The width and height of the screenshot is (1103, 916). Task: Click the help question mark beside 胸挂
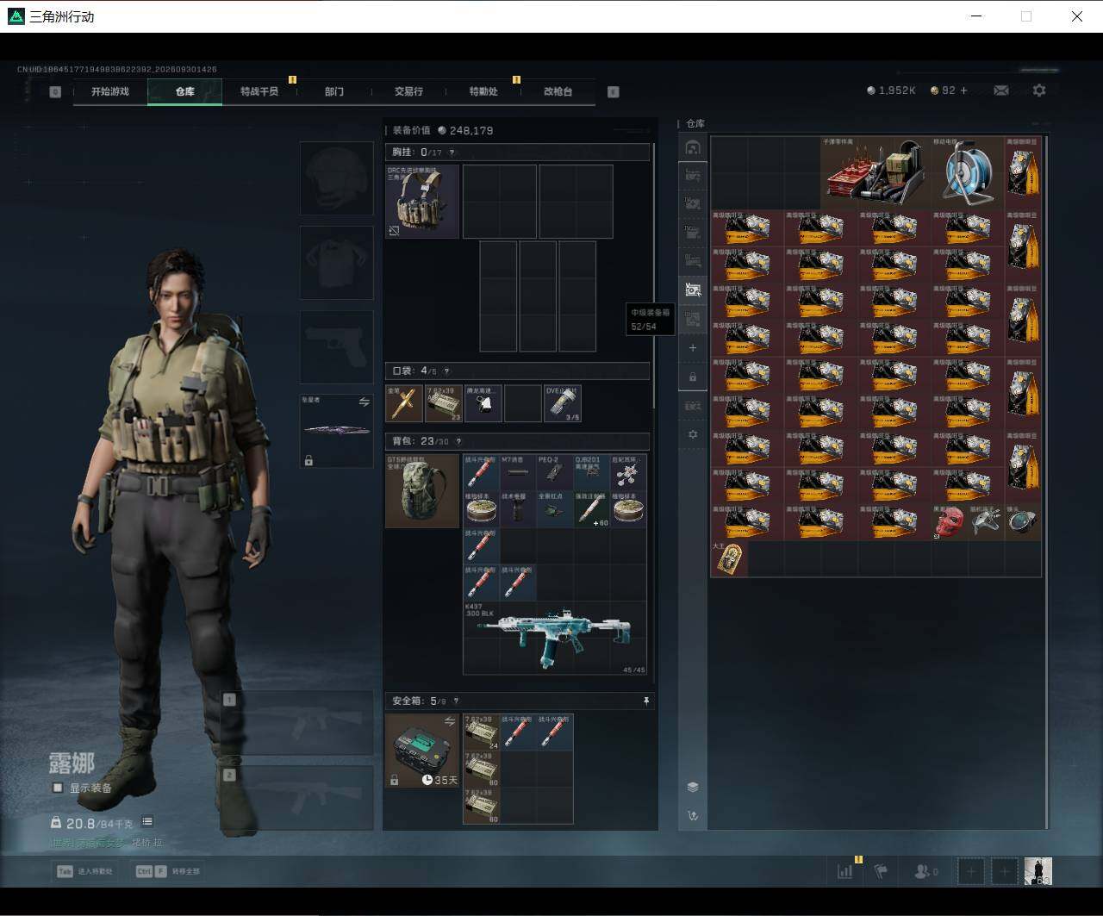[x=452, y=153]
